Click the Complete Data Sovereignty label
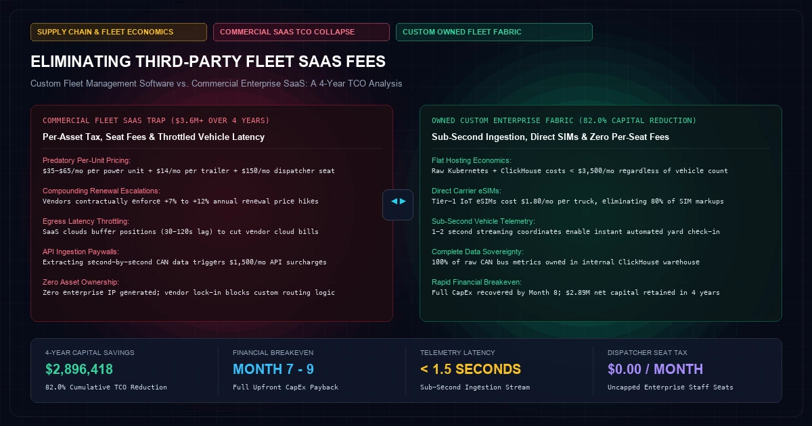This screenshot has height=426, width=812. pyautogui.click(x=478, y=252)
